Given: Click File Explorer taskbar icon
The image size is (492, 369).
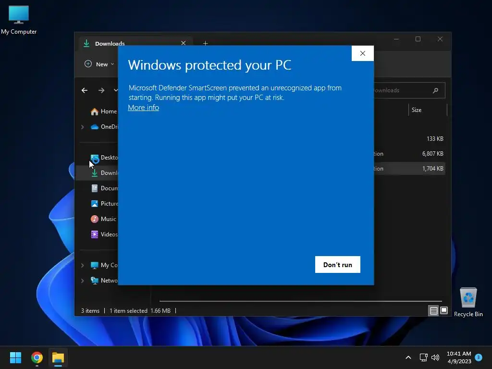Looking at the screenshot, I should pyautogui.click(x=58, y=357).
